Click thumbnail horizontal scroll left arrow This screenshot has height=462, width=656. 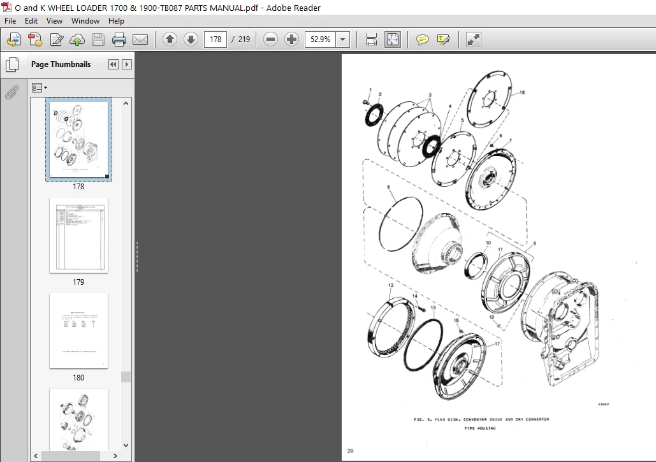tap(36, 456)
